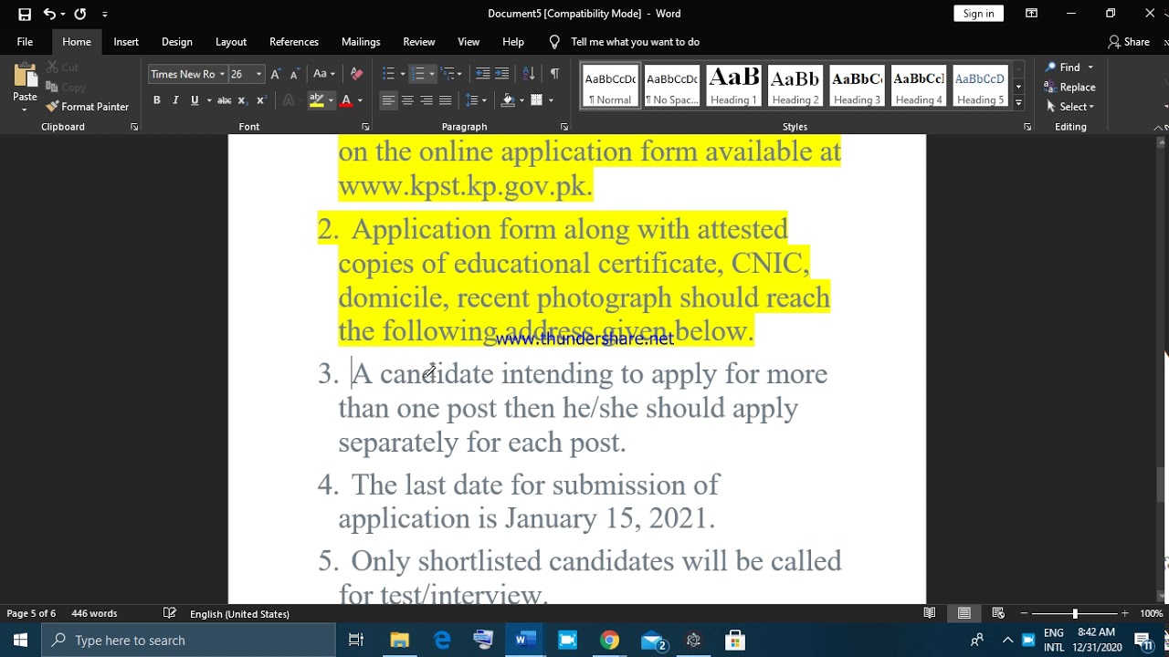Click the Share button
Image resolution: width=1169 pixels, height=657 pixels.
point(1129,42)
